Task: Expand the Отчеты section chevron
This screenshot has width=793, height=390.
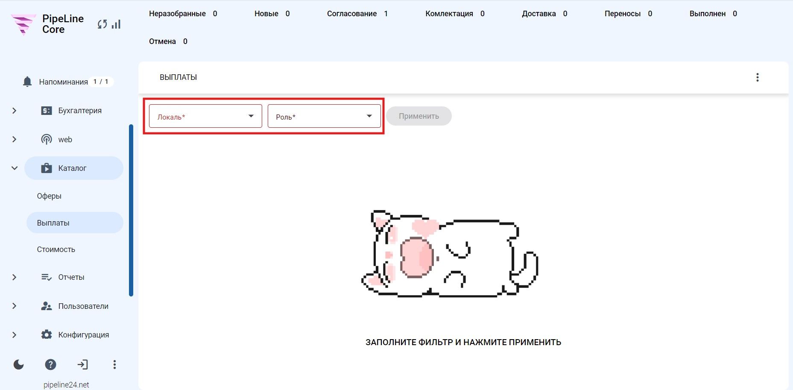Action: click(15, 277)
